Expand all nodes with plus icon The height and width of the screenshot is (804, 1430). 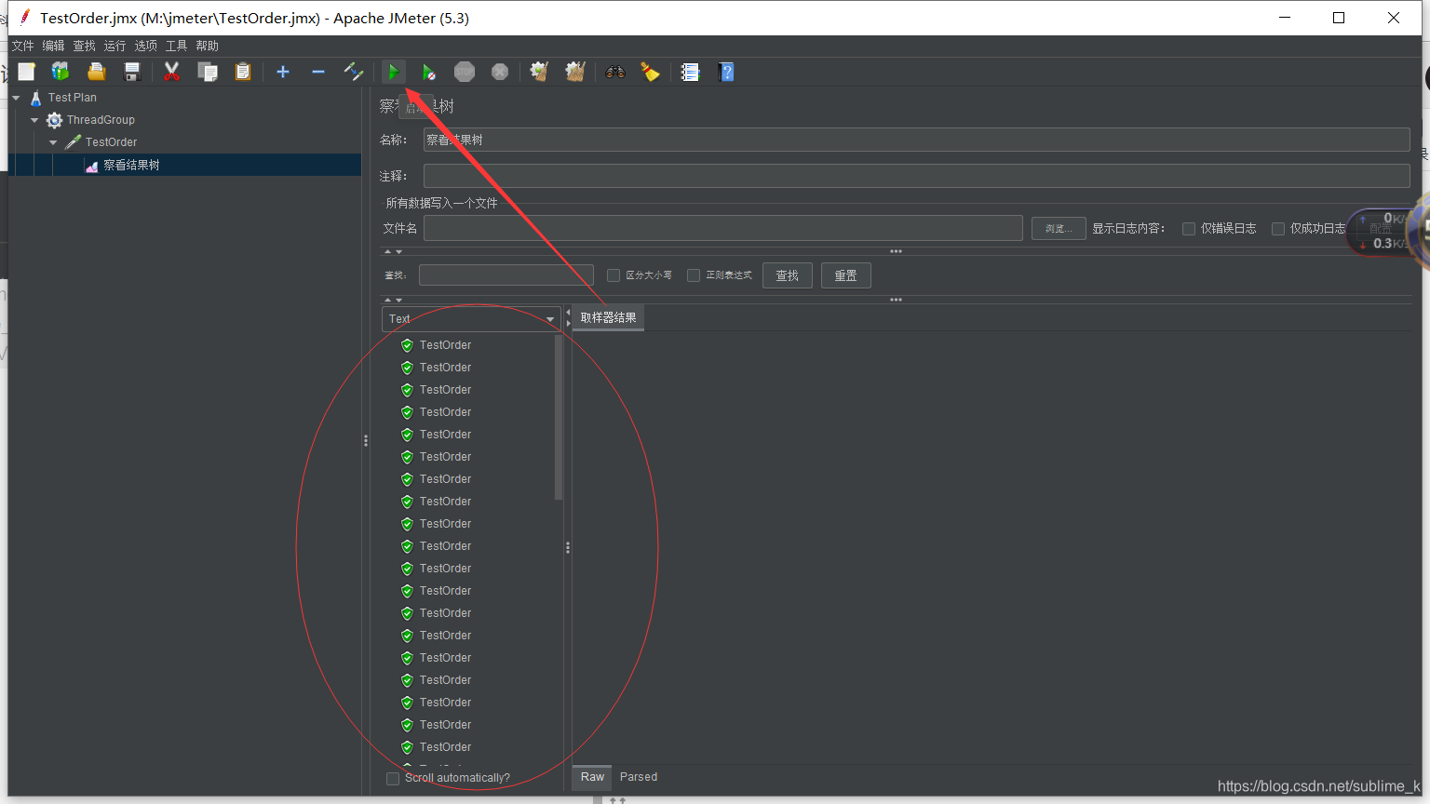(x=283, y=72)
